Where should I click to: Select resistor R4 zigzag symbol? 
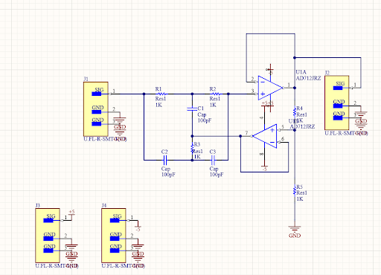(295, 113)
